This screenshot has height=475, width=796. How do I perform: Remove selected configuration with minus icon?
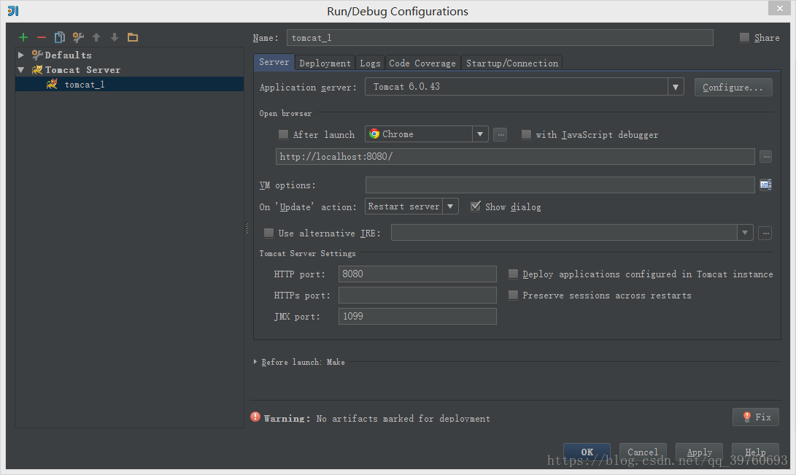point(42,37)
